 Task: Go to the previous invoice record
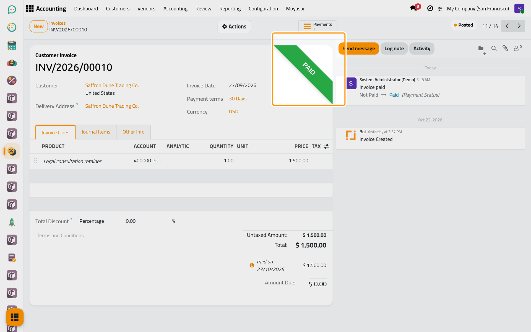click(507, 26)
